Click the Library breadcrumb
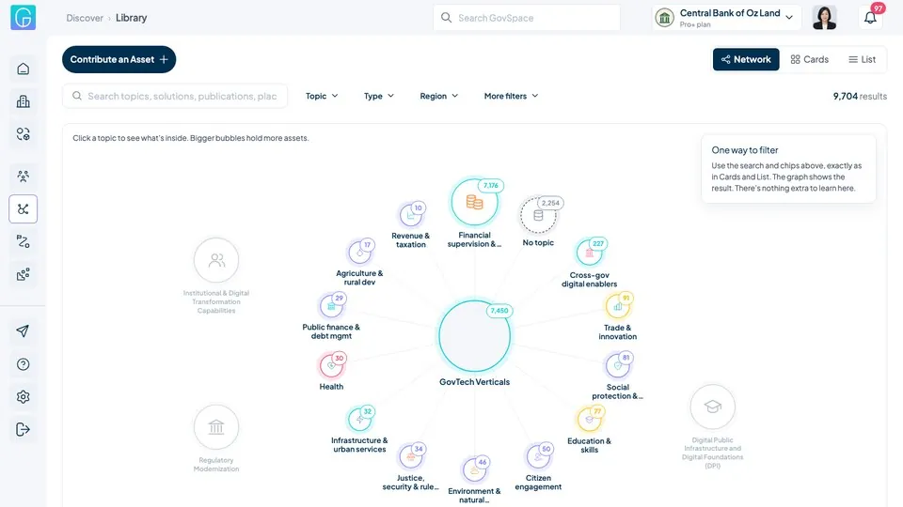The width and height of the screenshot is (903, 507). coord(132,18)
